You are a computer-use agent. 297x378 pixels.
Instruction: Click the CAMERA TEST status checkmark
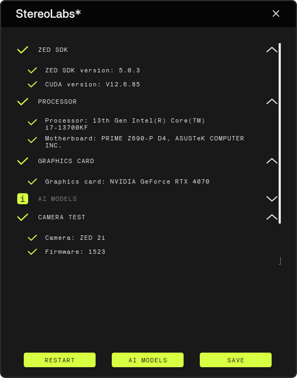point(23,217)
